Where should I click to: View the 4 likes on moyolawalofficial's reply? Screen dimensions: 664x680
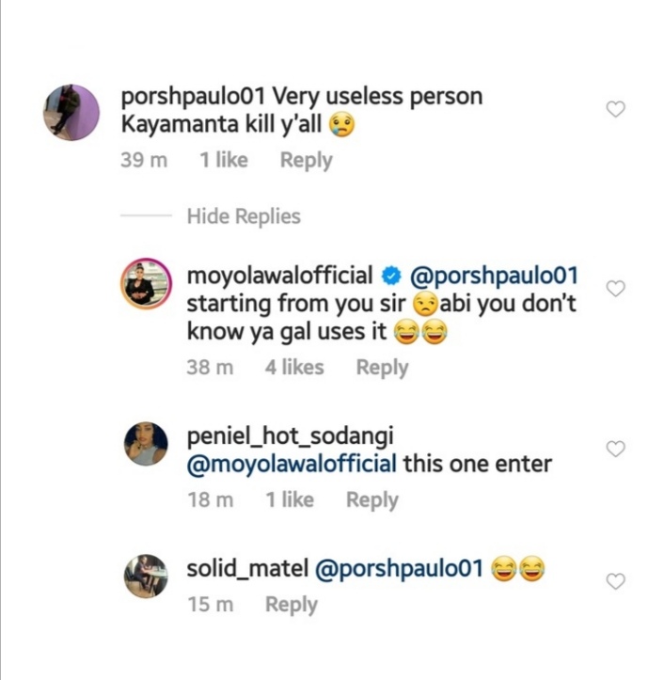tap(294, 368)
